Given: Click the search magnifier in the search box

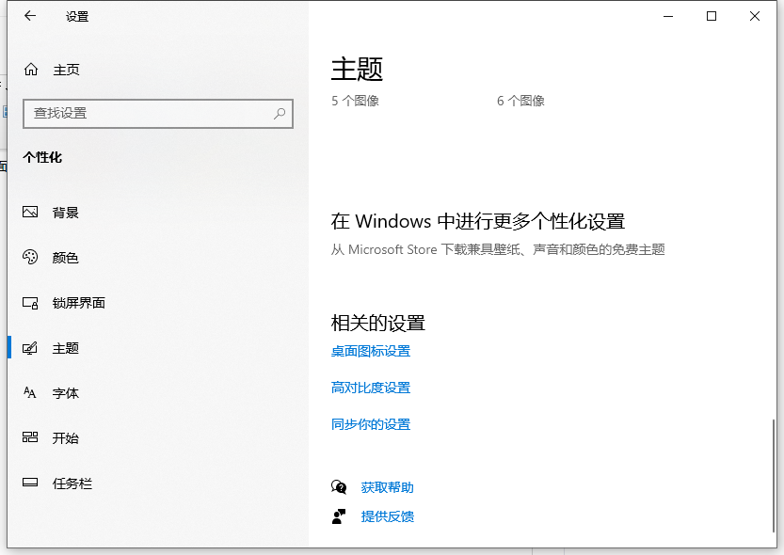Looking at the screenshot, I should (279, 113).
